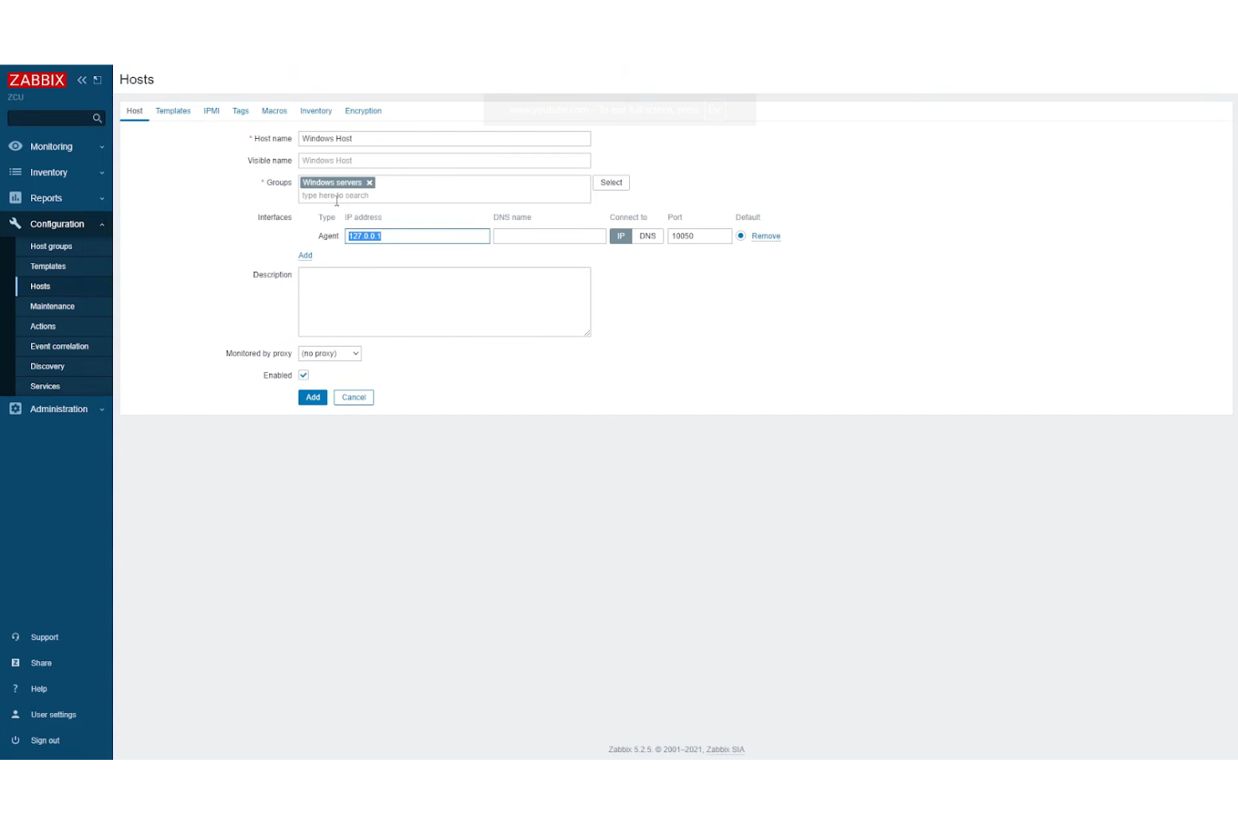Open the Monitoring section in sidebar

pyautogui.click(x=51, y=146)
